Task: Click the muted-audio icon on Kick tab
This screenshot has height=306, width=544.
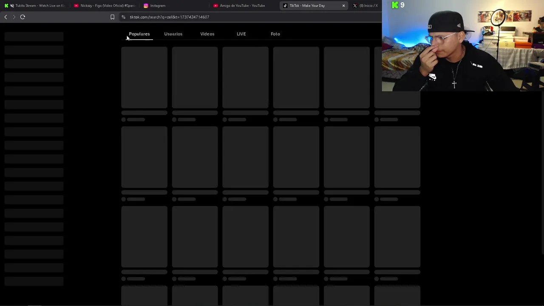Action: tap(12, 6)
